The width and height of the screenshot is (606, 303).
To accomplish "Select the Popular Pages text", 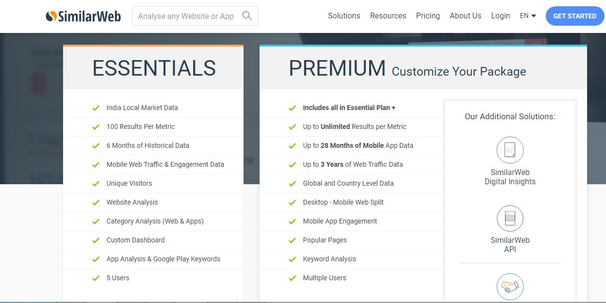I will [x=325, y=240].
